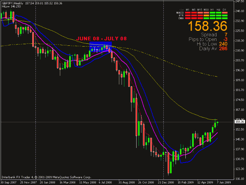This screenshot has height=185, width=246.
Task: Click the 21 Dec 2008 date label
Action: point(166,183)
